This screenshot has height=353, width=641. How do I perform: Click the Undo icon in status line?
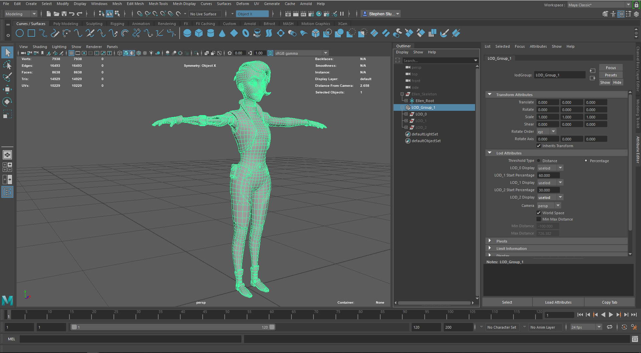click(71, 14)
